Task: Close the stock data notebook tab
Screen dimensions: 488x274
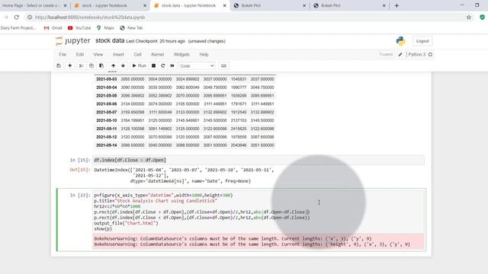Action: pyautogui.click(x=225, y=5)
